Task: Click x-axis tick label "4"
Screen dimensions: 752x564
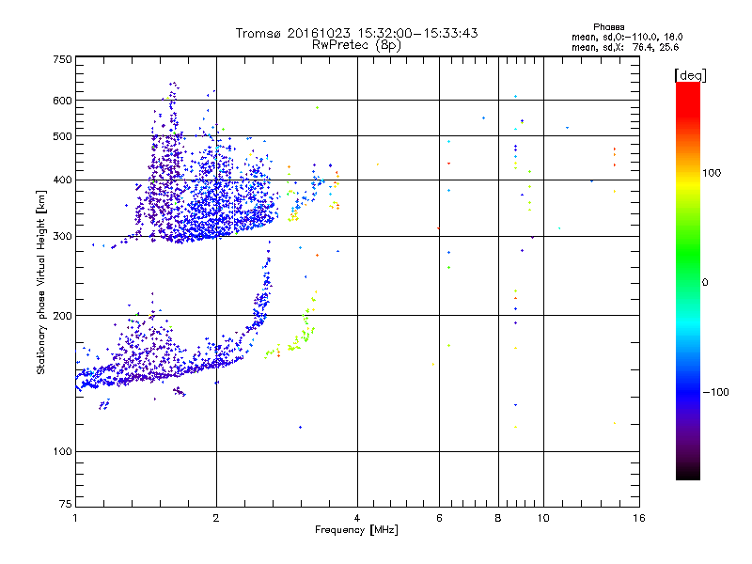Action: coord(357,518)
